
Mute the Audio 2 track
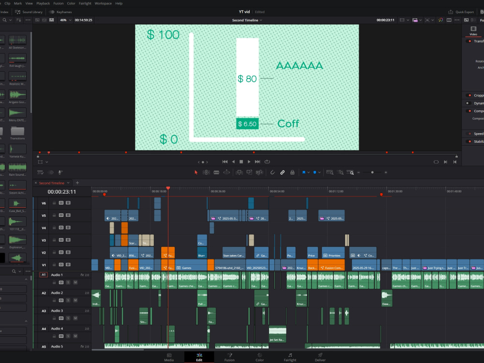click(x=76, y=301)
